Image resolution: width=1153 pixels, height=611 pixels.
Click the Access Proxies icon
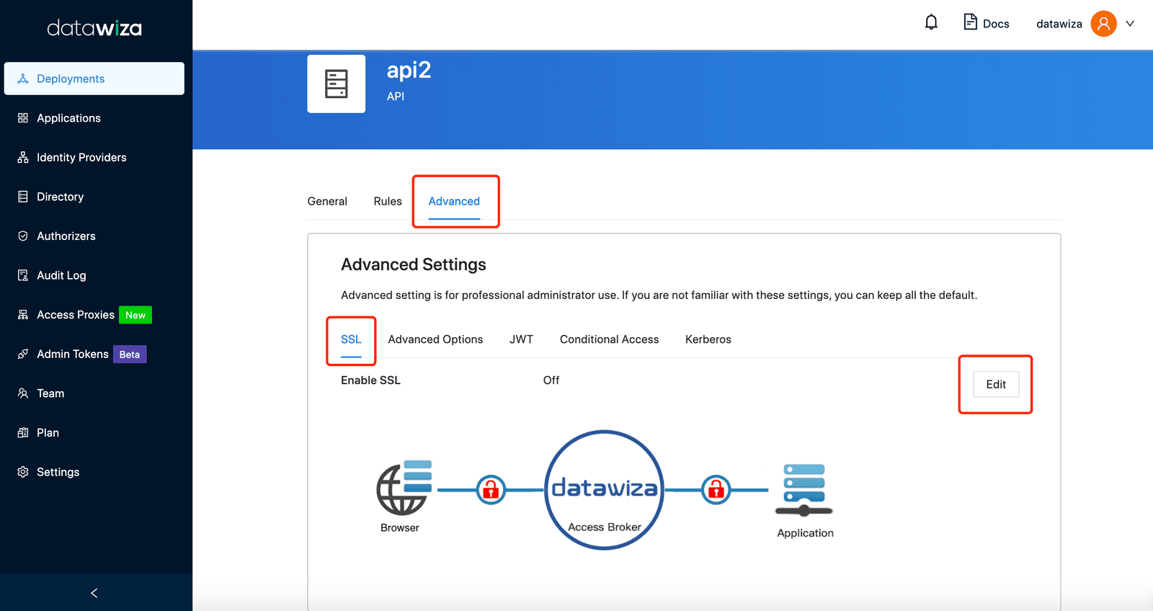click(23, 315)
